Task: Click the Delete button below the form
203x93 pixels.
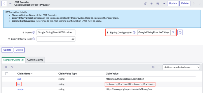Action: 19,50
